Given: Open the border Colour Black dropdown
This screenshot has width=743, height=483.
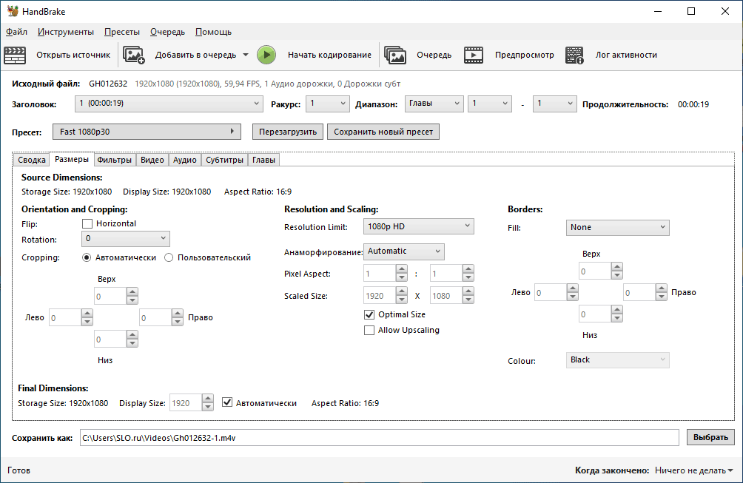Looking at the screenshot, I should (x=617, y=360).
